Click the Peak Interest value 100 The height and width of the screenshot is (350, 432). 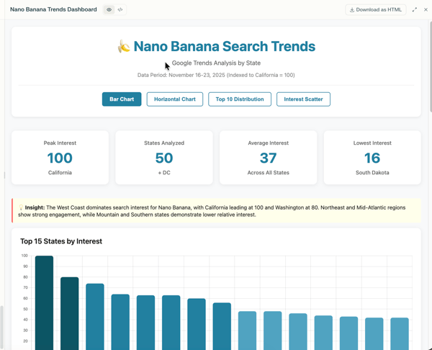coord(60,158)
